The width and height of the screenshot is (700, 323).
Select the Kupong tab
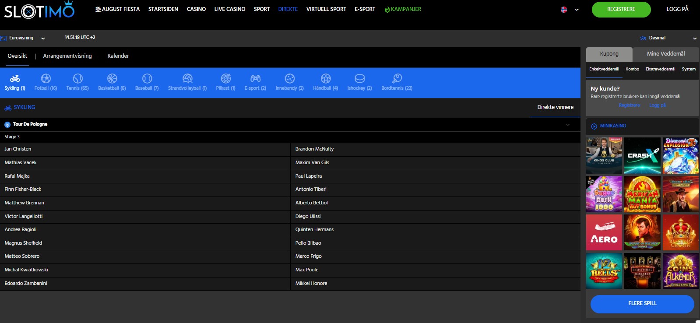tap(609, 54)
